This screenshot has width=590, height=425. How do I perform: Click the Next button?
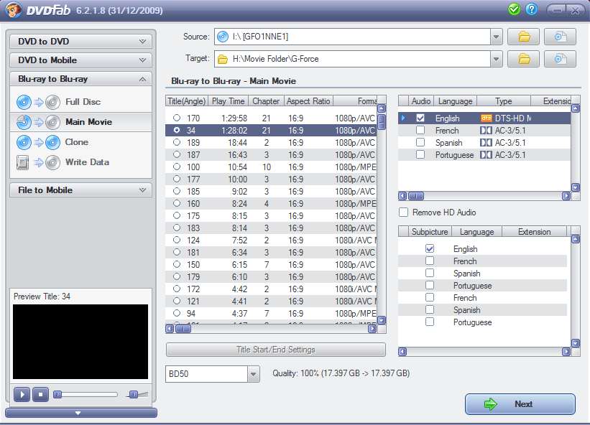click(x=520, y=404)
